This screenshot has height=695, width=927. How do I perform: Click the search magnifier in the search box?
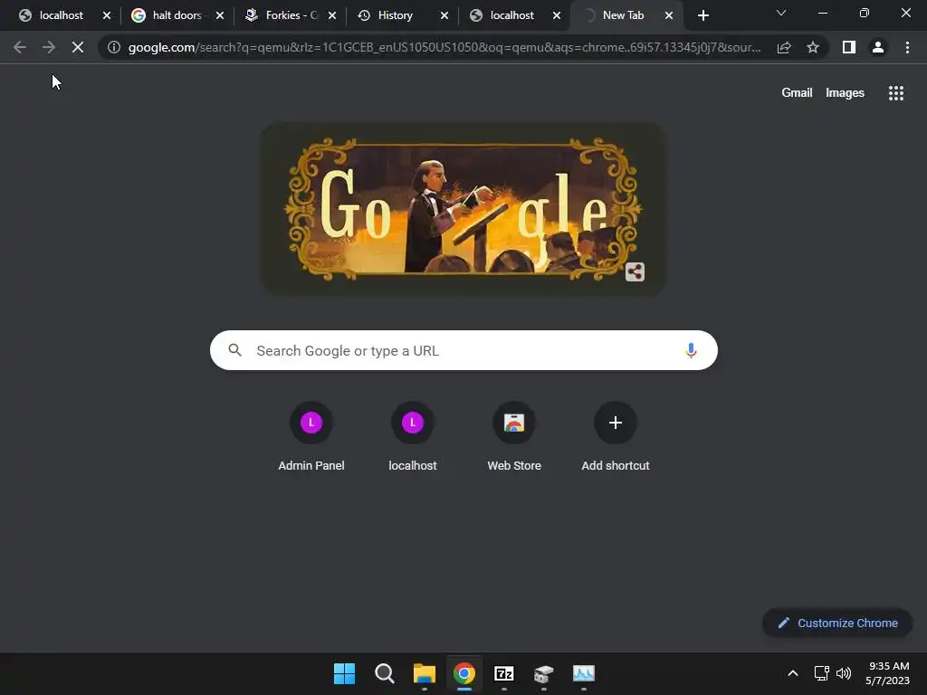pyautogui.click(x=234, y=350)
